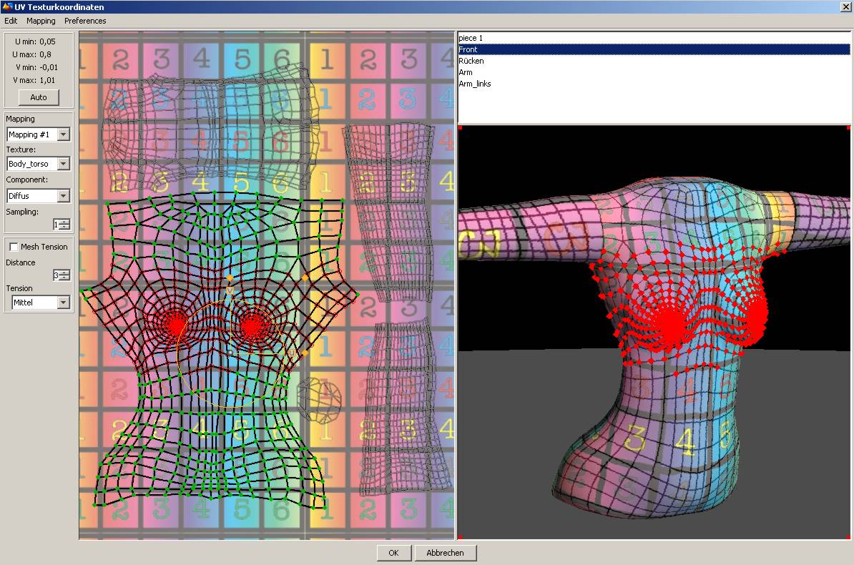The image size is (854, 565).
Task: Open the Preferences menu
Action: tap(85, 21)
